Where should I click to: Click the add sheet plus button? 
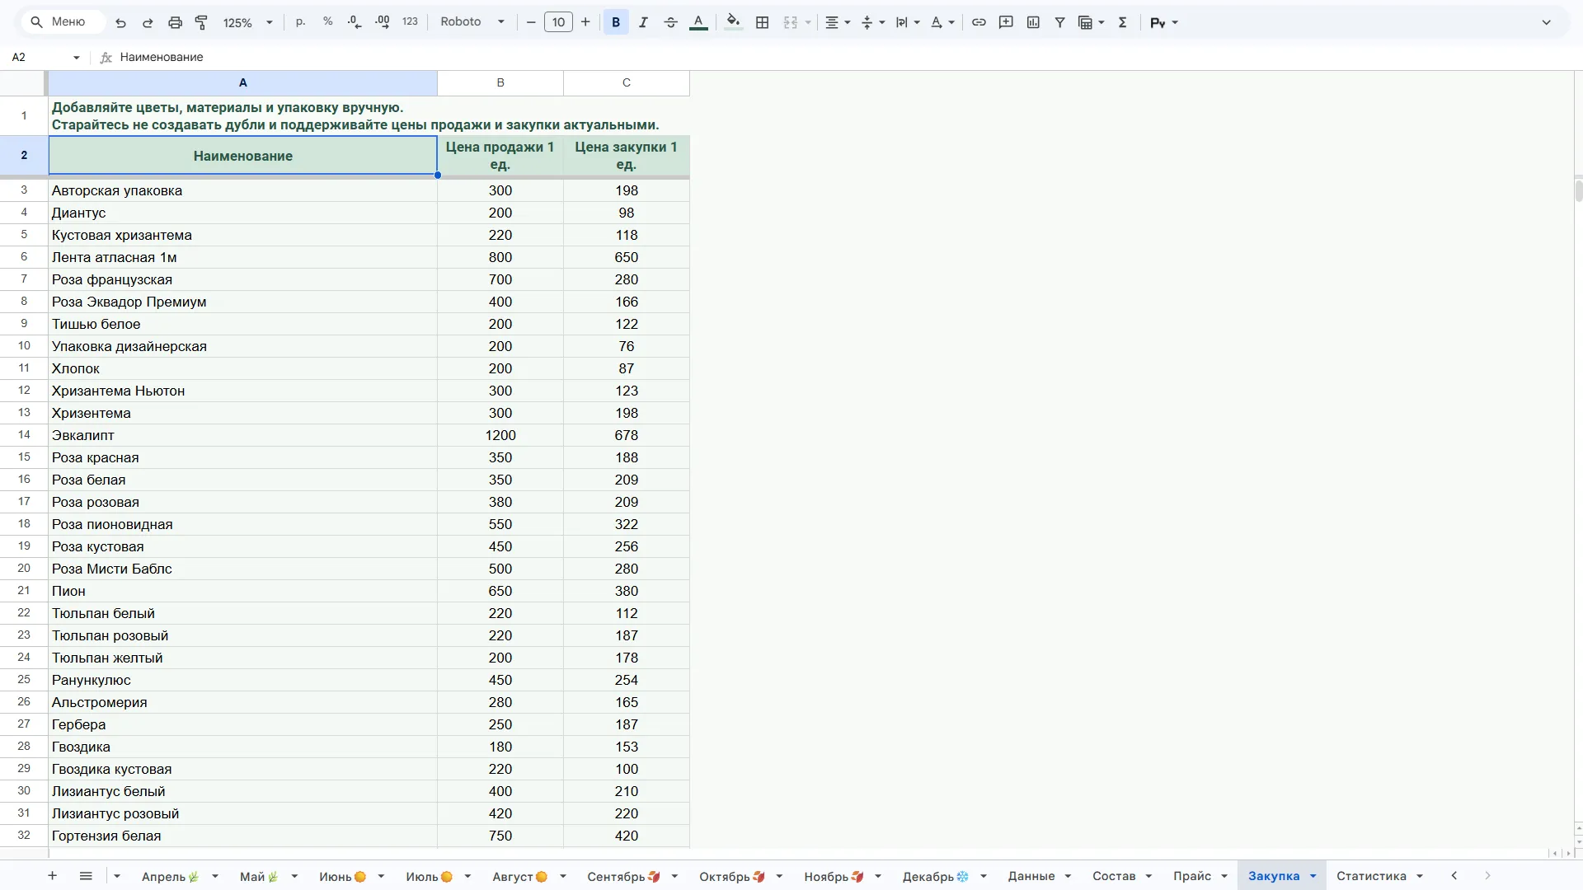coord(52,876)
